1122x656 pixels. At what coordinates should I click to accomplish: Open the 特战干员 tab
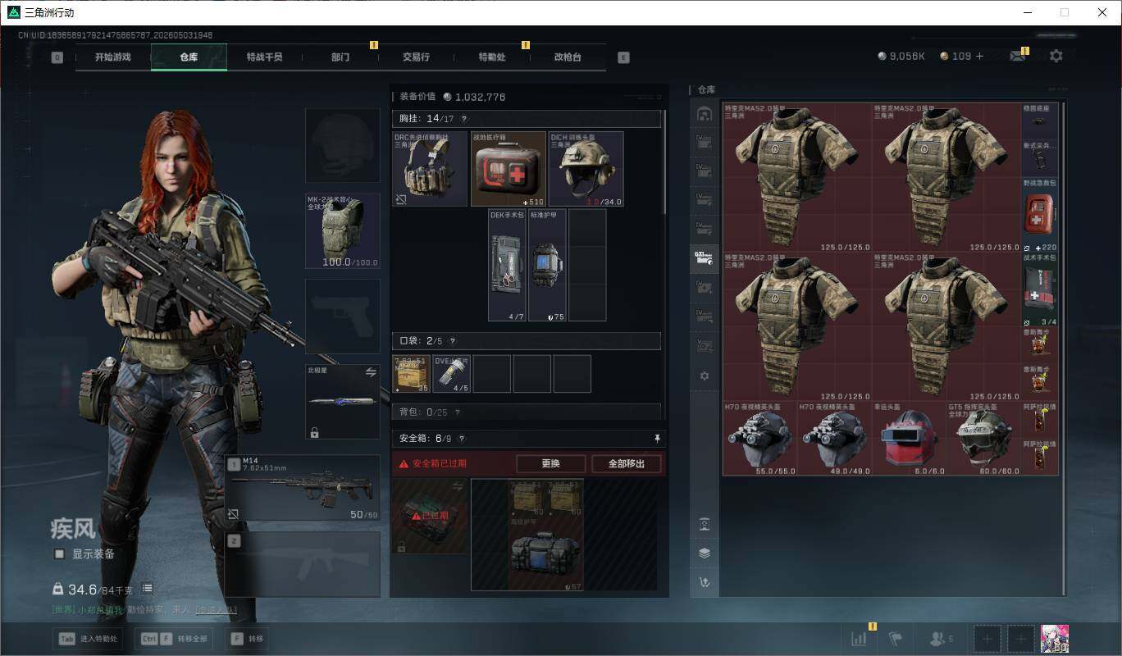264,57
